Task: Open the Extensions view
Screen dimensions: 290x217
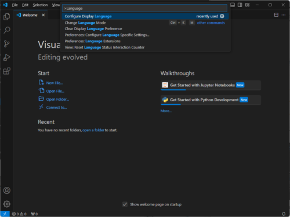Action: [x=7, y=71]
